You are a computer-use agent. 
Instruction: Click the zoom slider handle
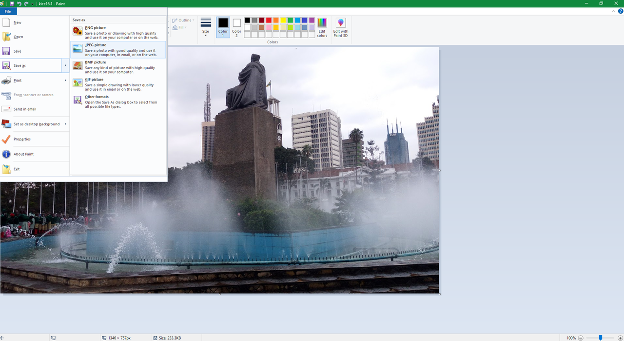point(601,338)
